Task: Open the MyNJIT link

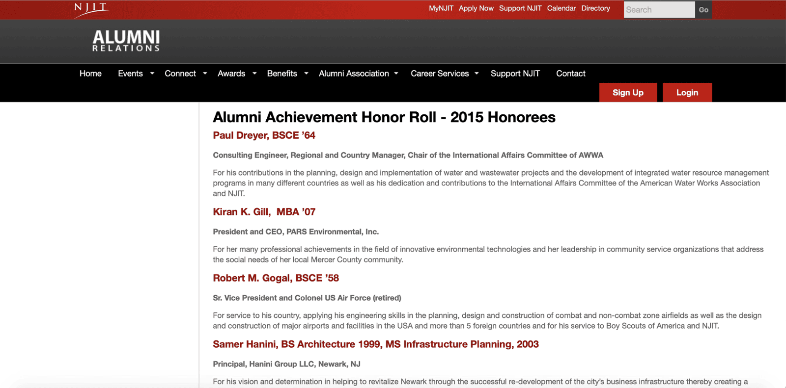Action: [441, 8]
